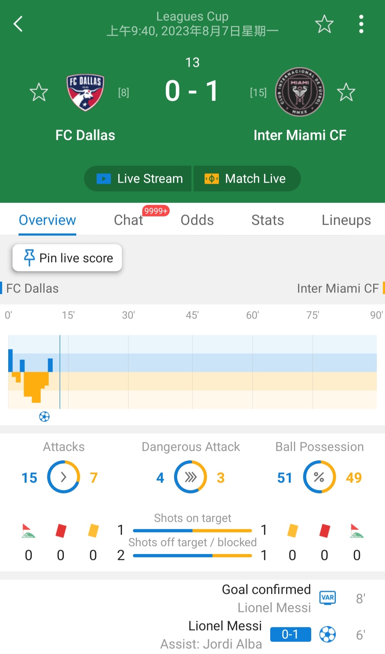Open the Lineups tab

(346, 220)
